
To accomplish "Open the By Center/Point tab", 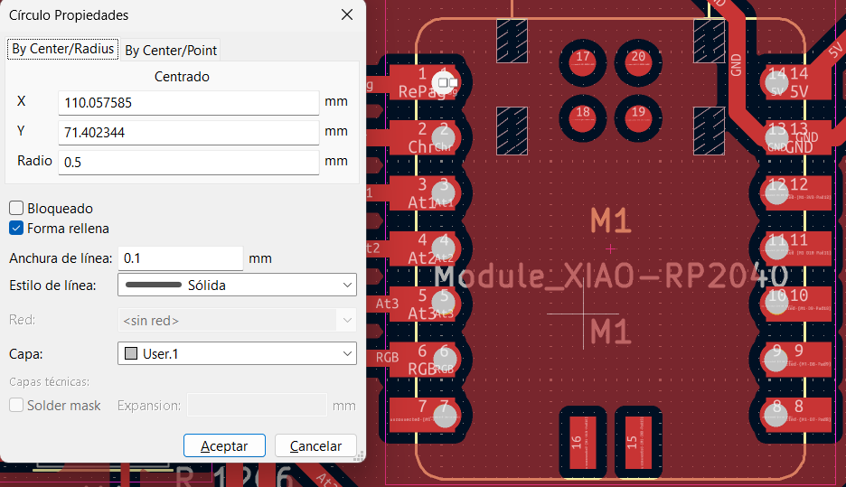I will tap(171, 51).
